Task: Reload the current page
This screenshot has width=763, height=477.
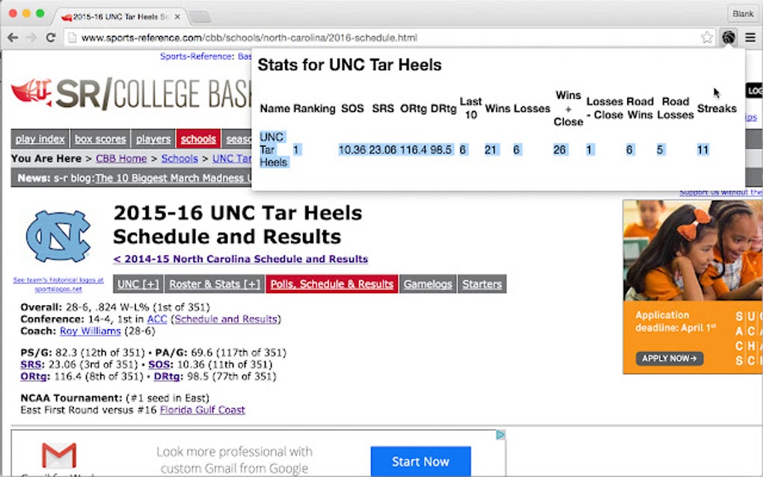Action: 49,37
